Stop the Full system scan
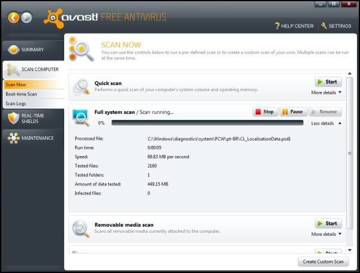The image size is (360, 273). [265, 112]
